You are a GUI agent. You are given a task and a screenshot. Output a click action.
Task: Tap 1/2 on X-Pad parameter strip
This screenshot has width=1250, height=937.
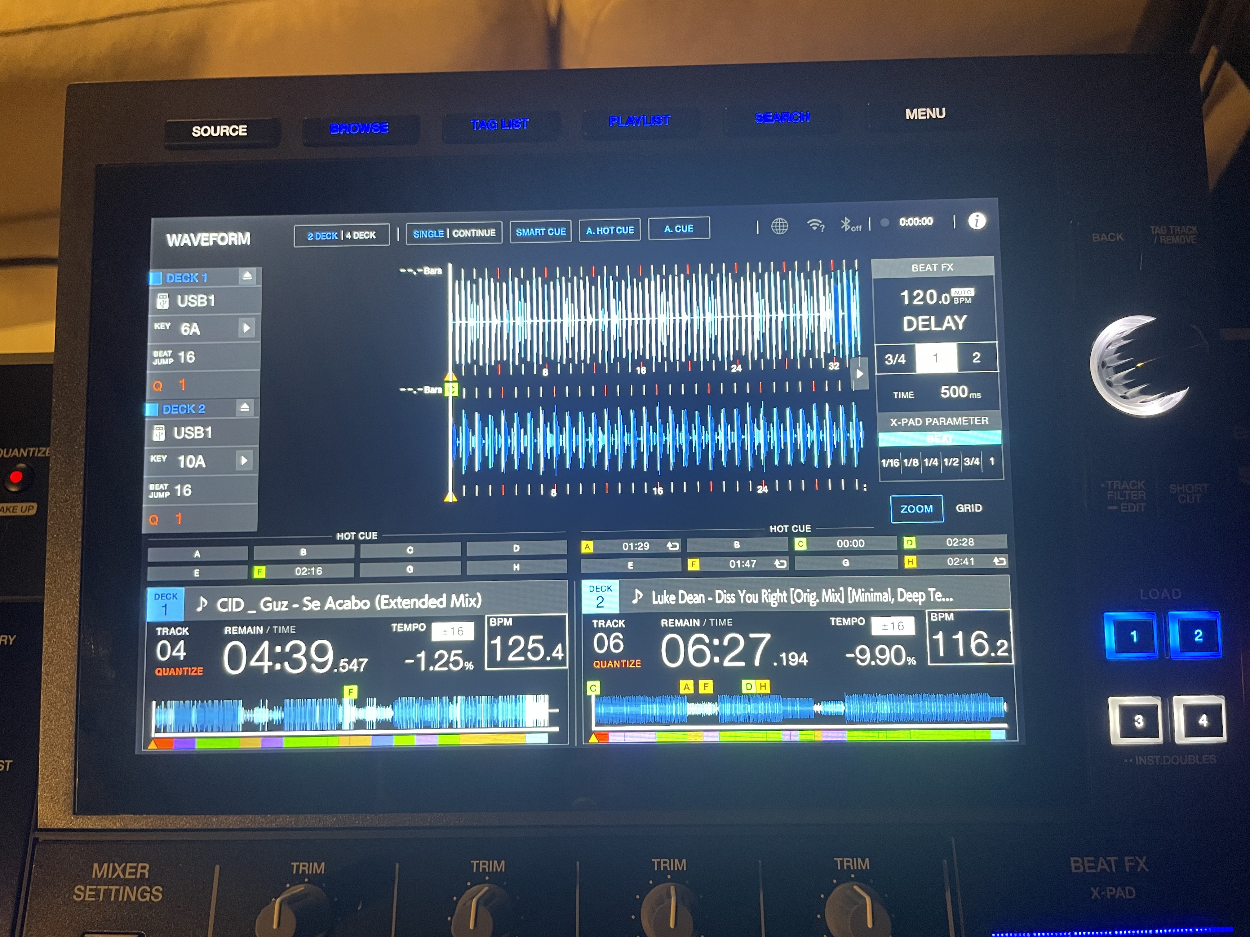(951, 461)
